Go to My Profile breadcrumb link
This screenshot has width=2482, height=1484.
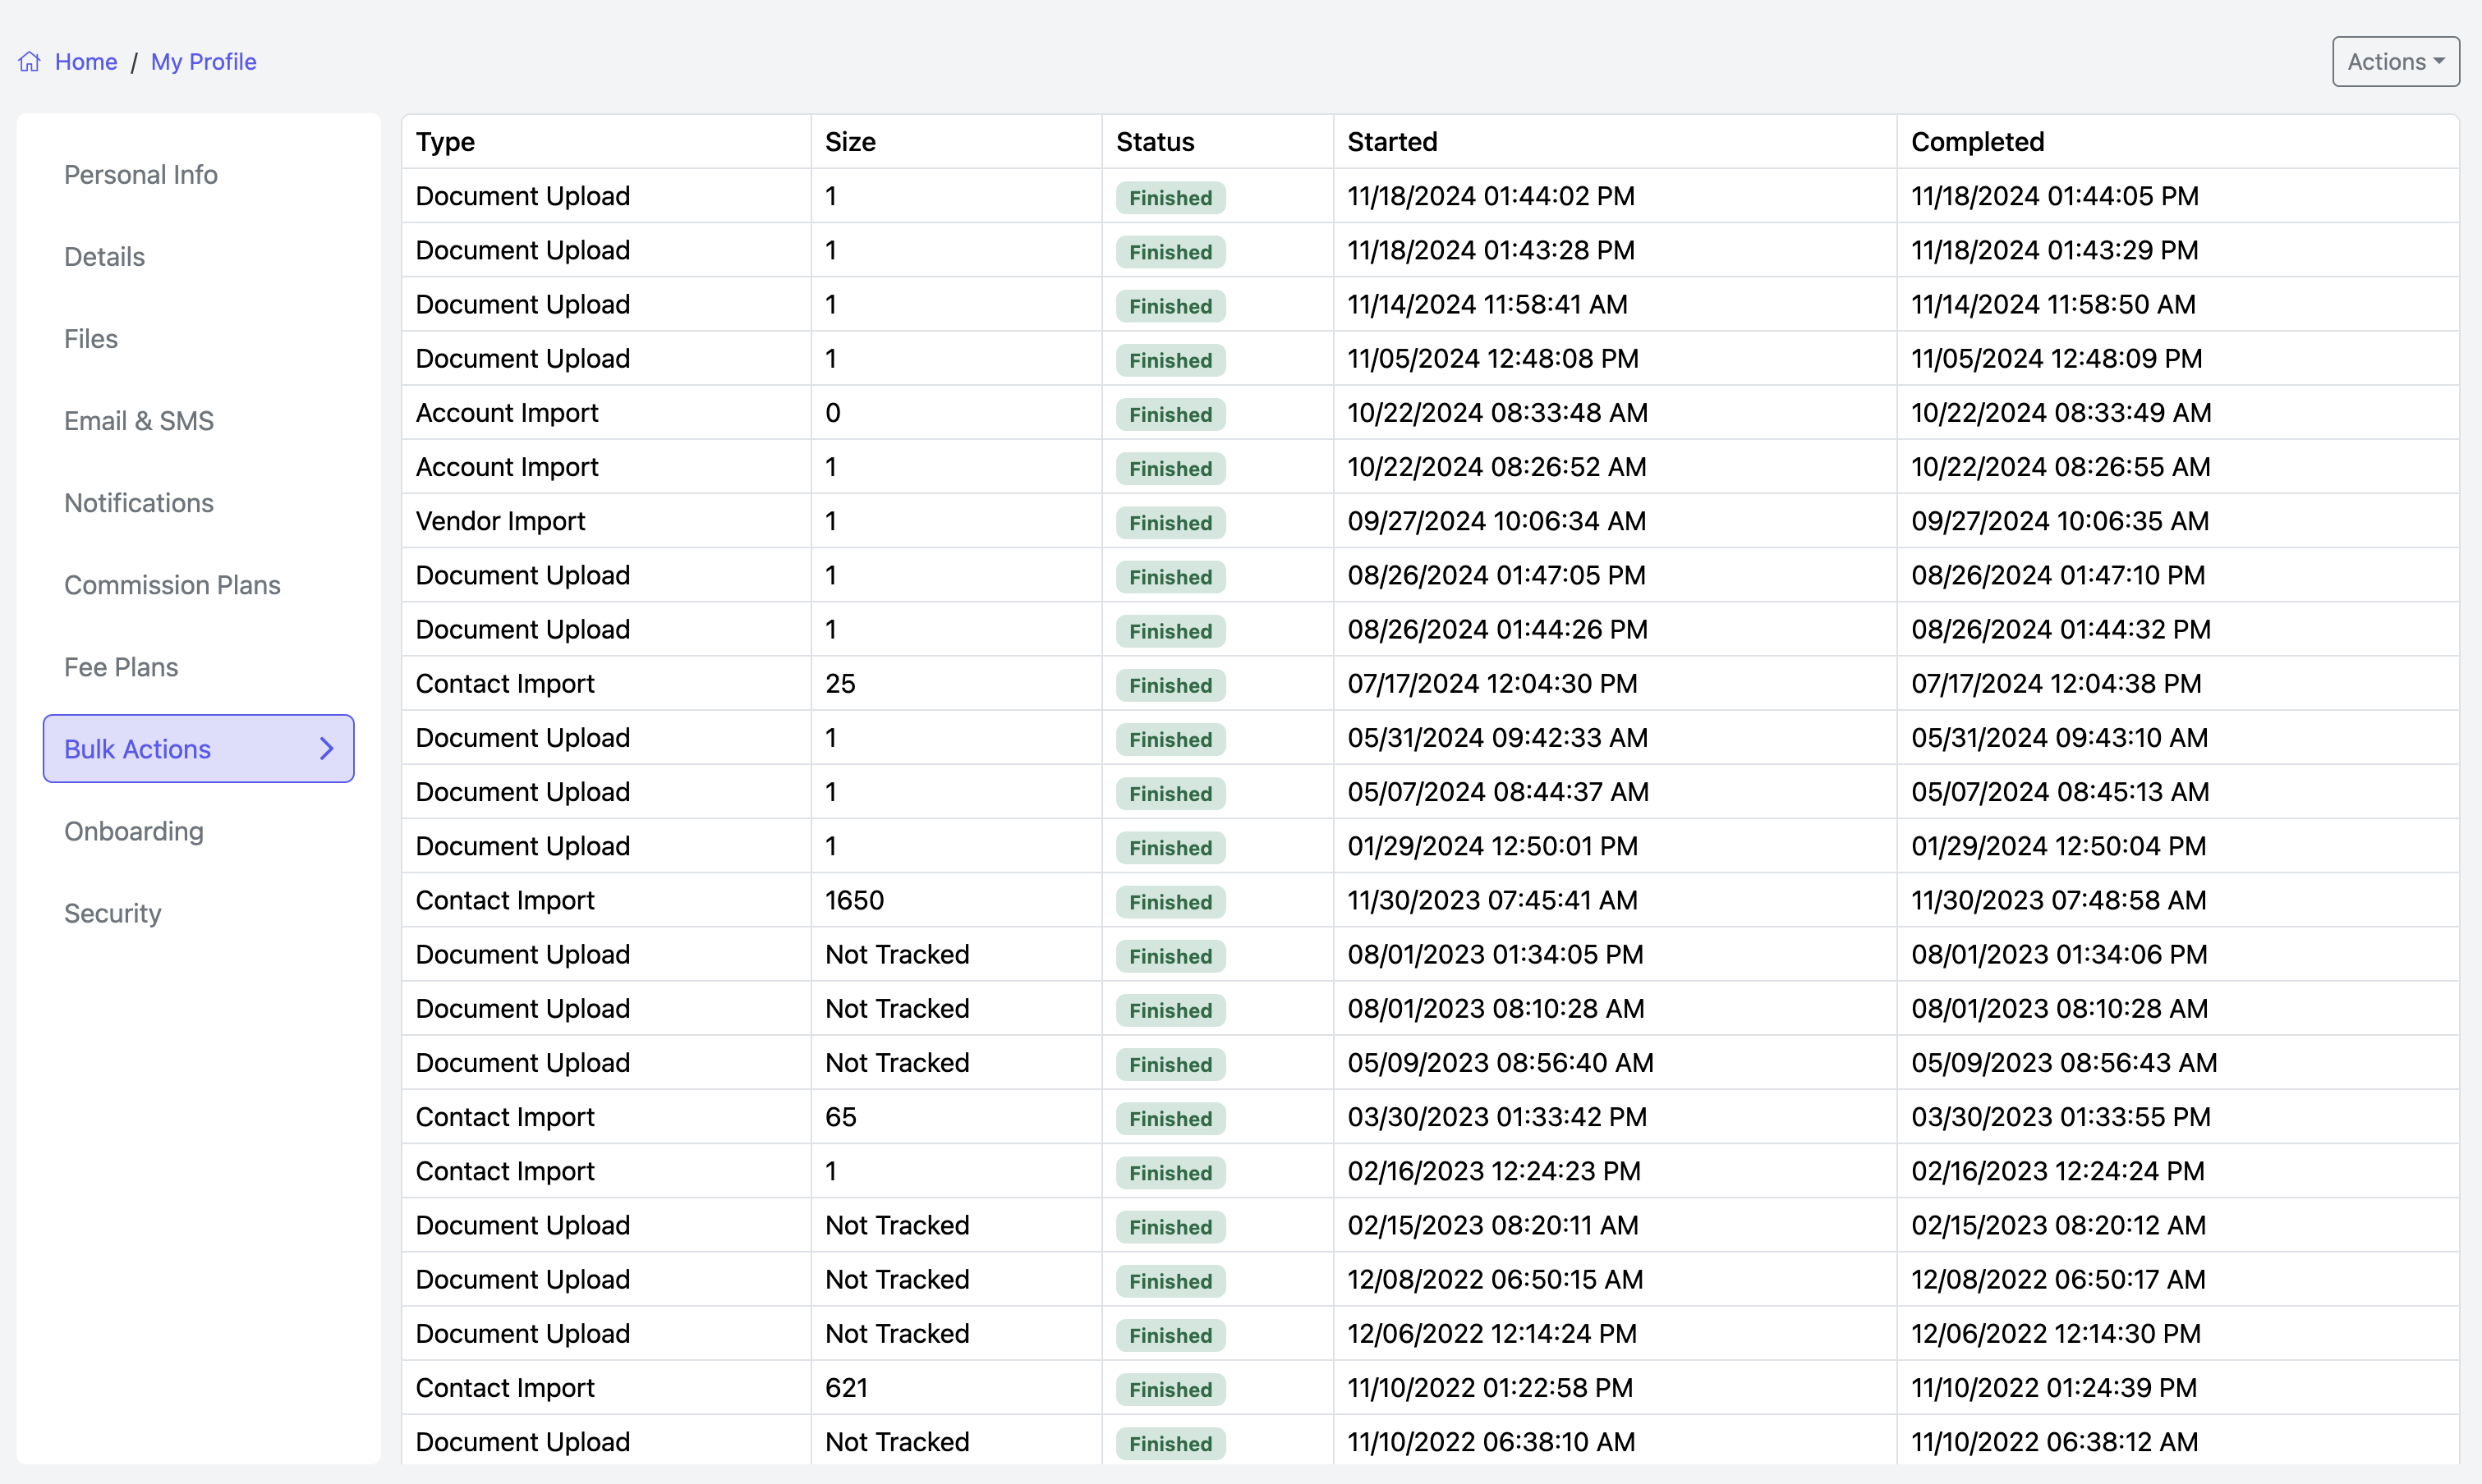coord(203,62)
